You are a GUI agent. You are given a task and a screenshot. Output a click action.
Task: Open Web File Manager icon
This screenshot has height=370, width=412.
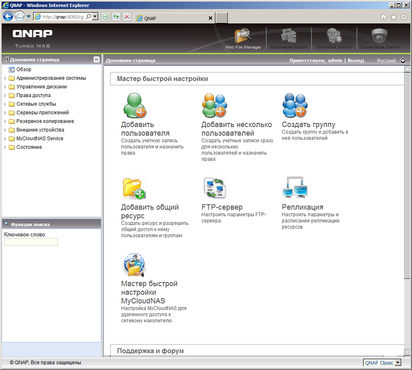[x=243, y=36]
